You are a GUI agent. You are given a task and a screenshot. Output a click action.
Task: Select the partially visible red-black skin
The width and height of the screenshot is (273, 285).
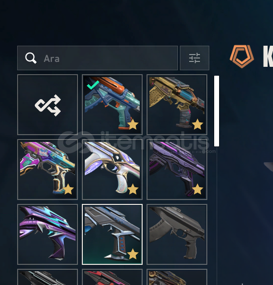point(112,277)
